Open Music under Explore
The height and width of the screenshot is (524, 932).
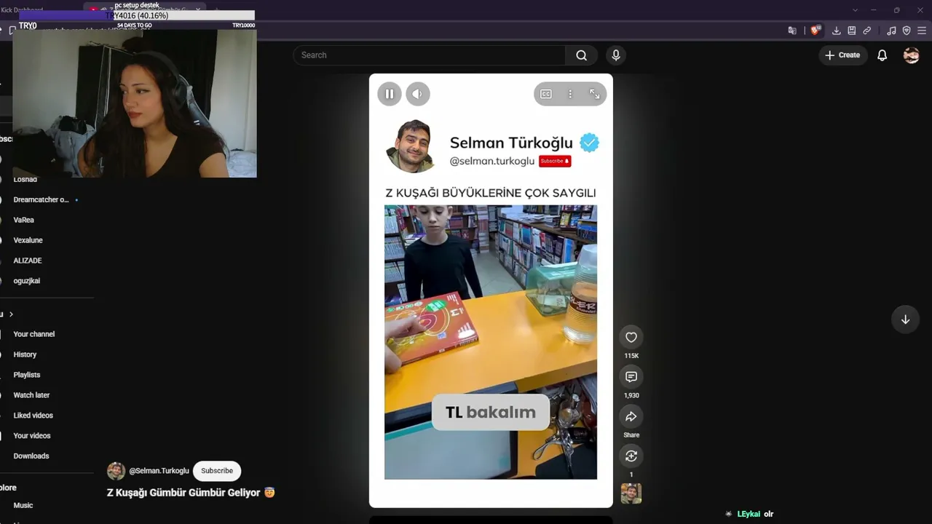[23, 505]
